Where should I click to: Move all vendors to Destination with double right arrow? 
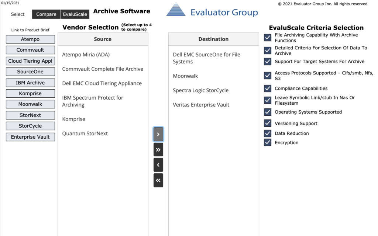pyautogui.click(x=158, y=150)
